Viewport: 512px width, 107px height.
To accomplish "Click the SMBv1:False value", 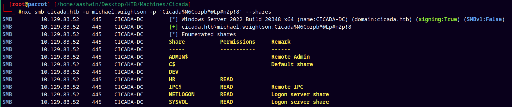I will coord(484,19).
